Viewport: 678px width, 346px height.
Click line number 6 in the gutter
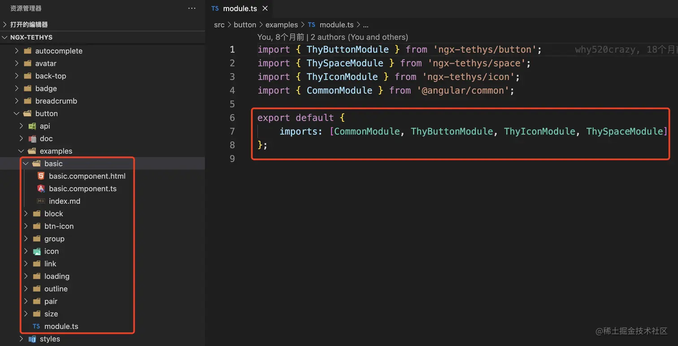pos(232,118)
